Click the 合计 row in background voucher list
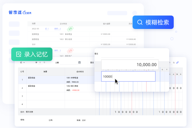This screenshot has height=128, width=192. [84, 44]
